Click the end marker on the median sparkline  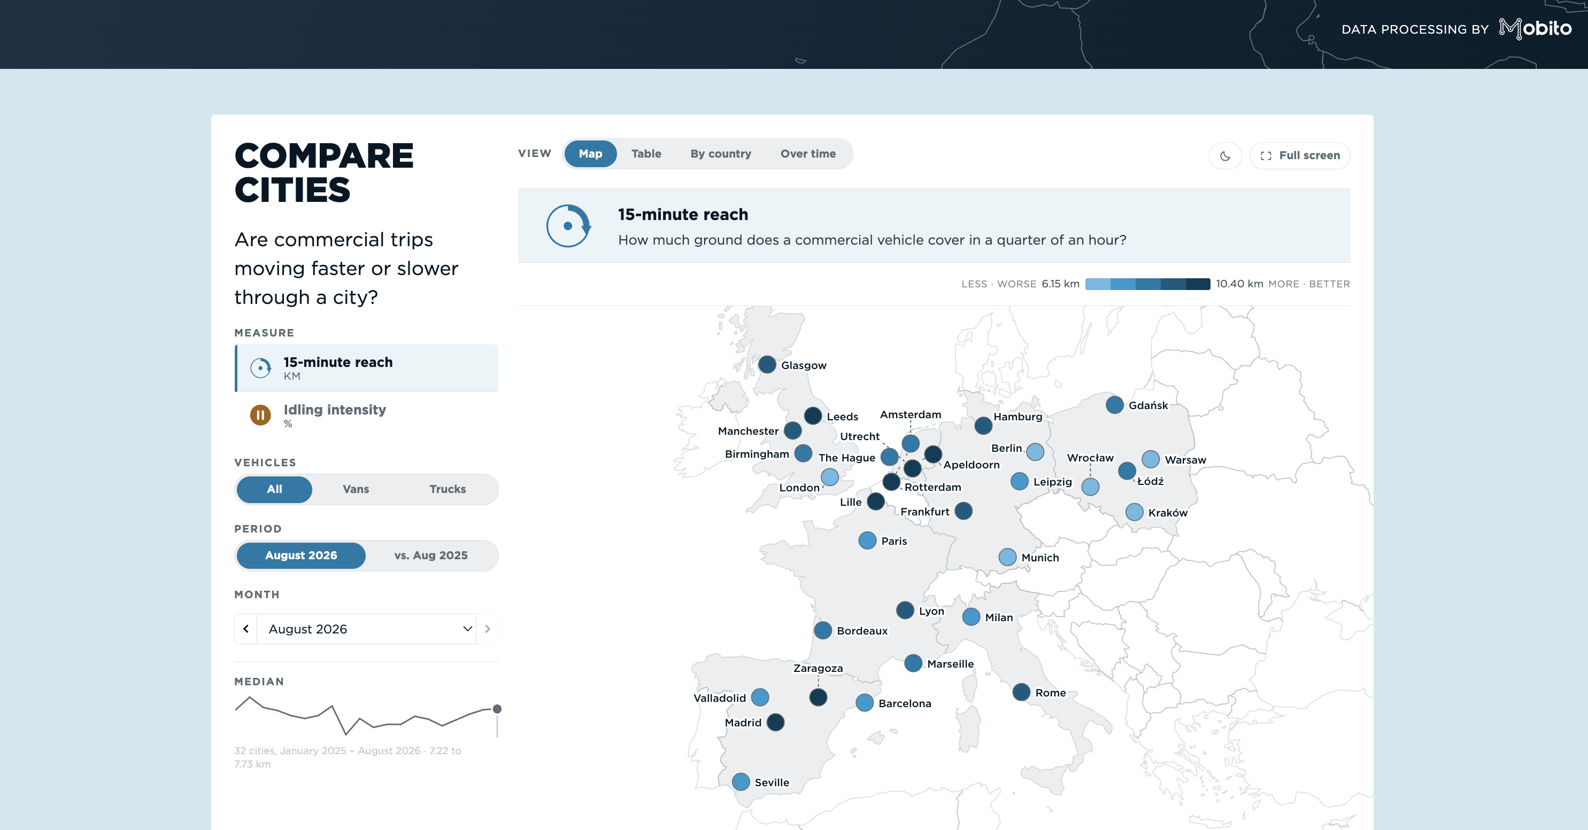[x=497, y=709]
